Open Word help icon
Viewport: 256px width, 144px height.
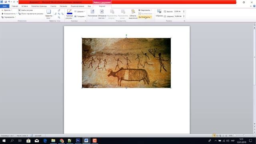(254, 6)
